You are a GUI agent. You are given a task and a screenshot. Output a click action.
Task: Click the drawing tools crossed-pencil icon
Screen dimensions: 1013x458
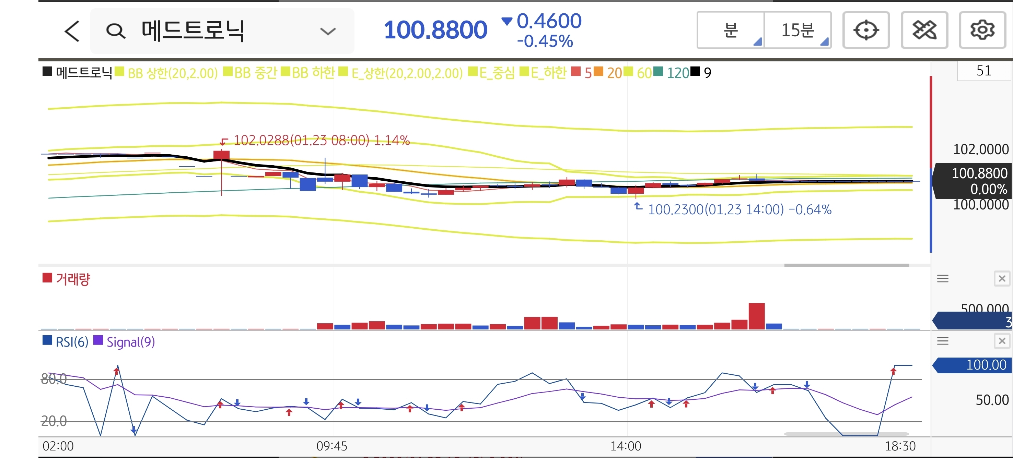tap(924, 30)
